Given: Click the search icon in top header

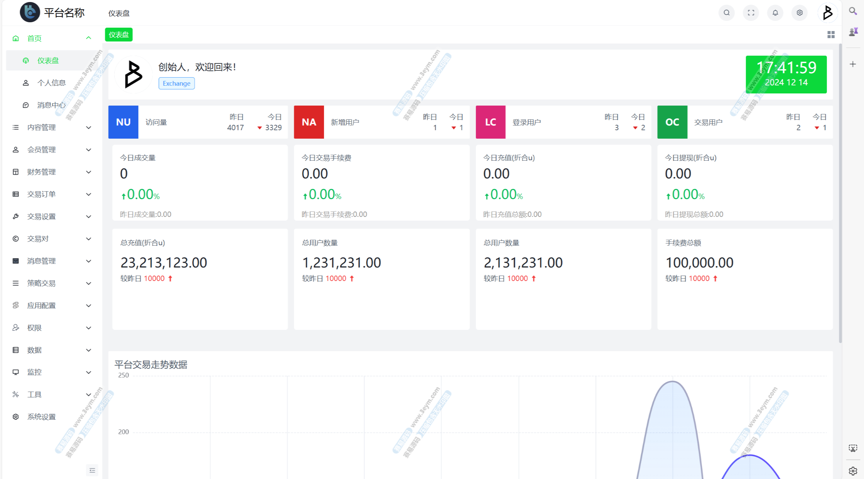Looking at the screenshot, I should (726, 13).
